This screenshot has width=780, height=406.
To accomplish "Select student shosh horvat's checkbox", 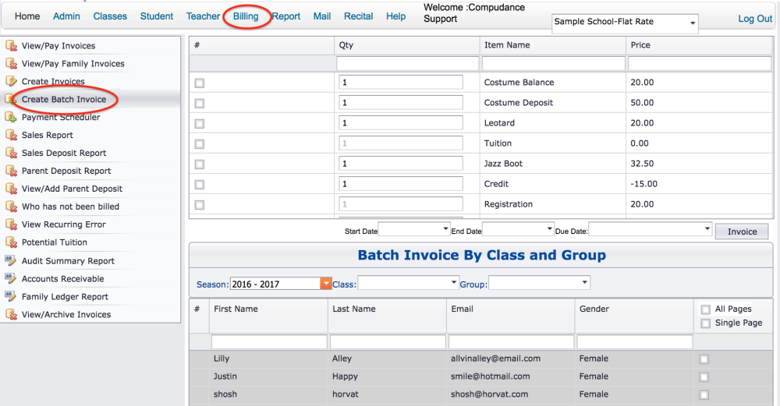I will pyautogui.click(x=704, y=395).
